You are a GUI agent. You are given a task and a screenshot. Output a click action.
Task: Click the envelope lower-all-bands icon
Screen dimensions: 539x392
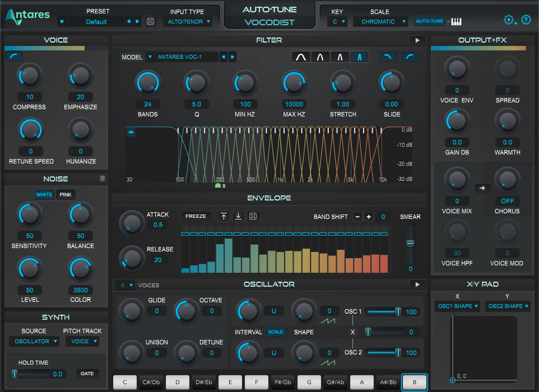(x=238, y=216)
